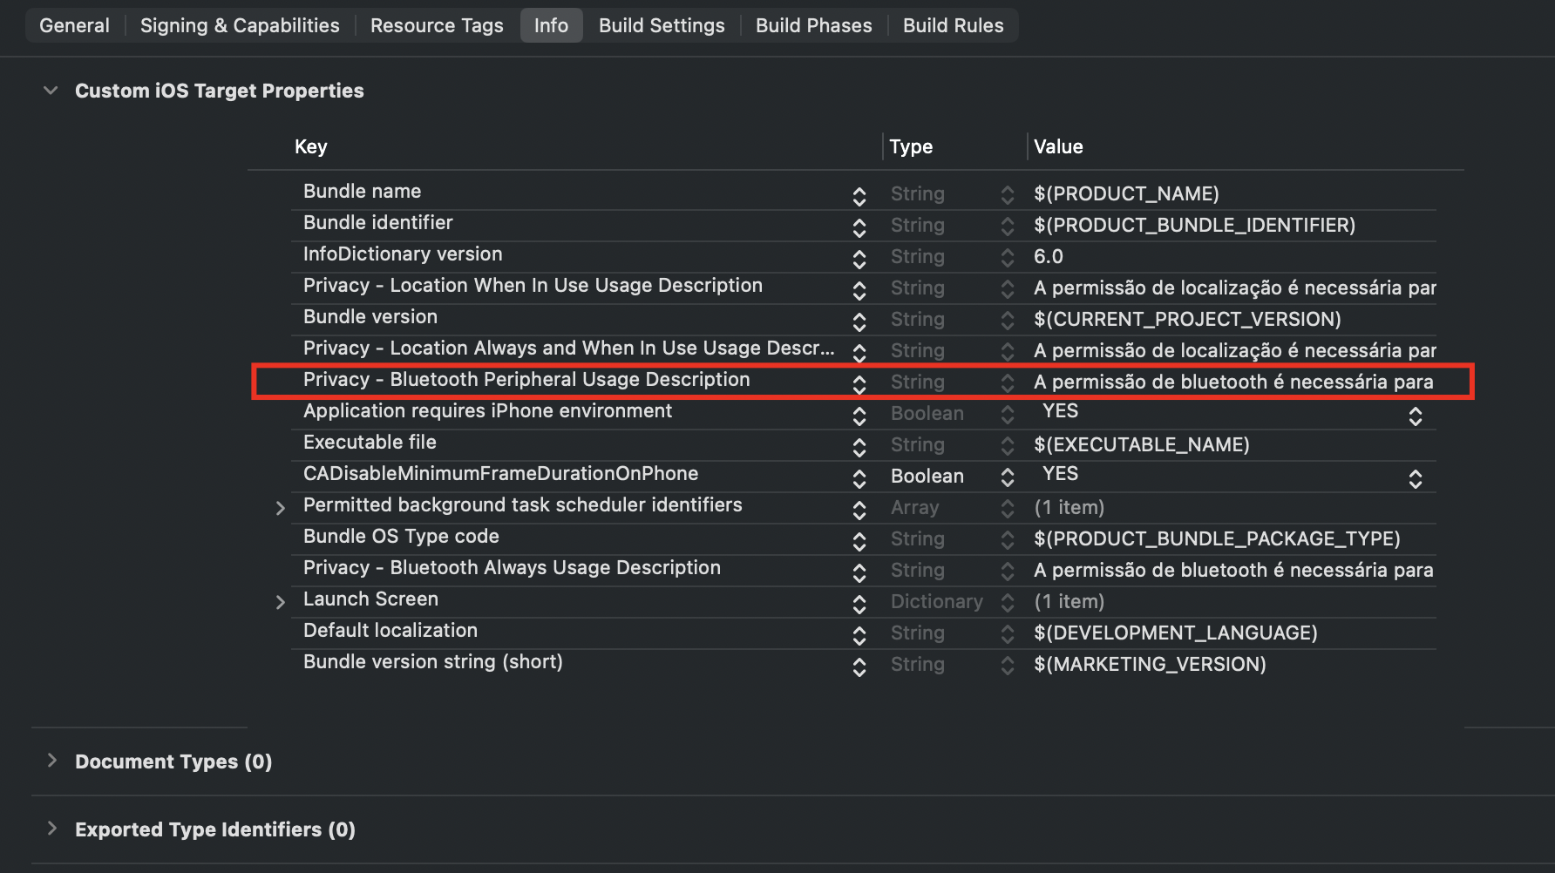Toggle YES value of Application requires iPhone environment
1555x873 pixels.
(1416, 416)
